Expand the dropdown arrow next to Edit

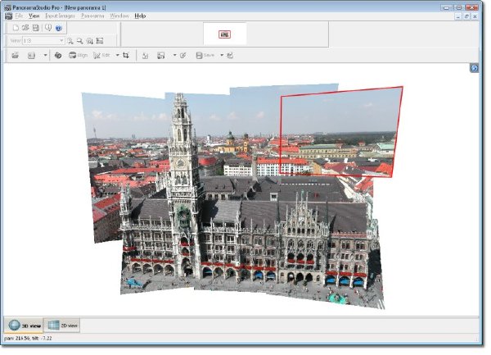click(x=117, y=55)
